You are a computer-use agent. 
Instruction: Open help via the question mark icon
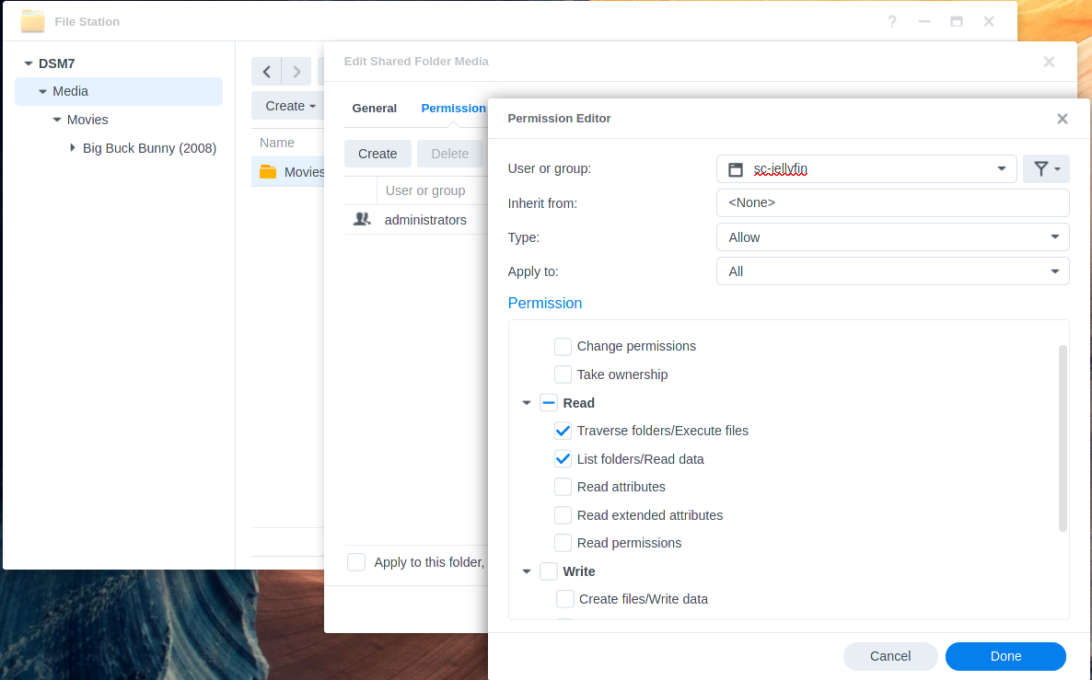[891, 21]
